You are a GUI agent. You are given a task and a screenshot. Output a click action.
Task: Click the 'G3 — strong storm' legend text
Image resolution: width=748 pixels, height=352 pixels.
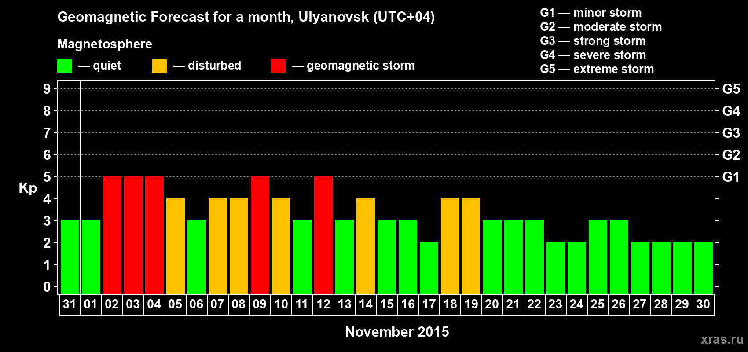click(593, 41)
